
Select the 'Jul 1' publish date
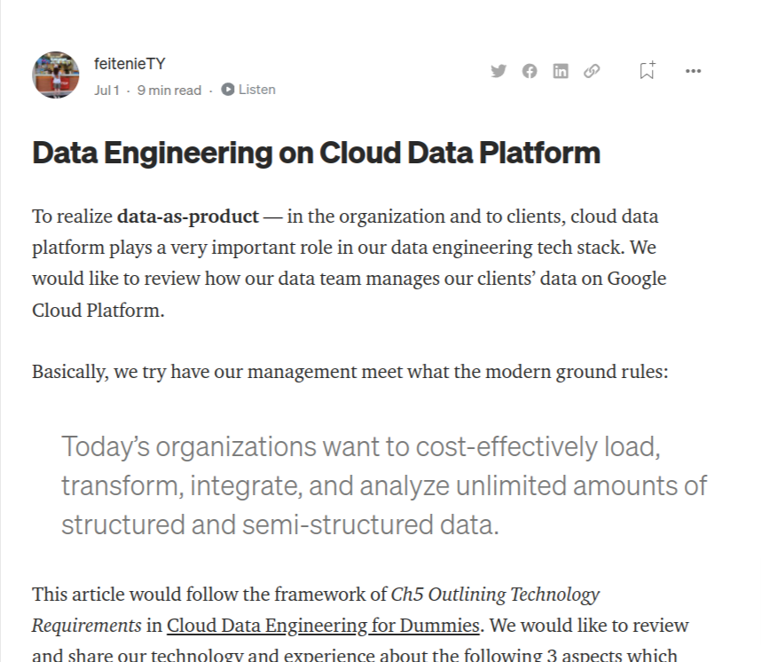(x=106, y=91)
